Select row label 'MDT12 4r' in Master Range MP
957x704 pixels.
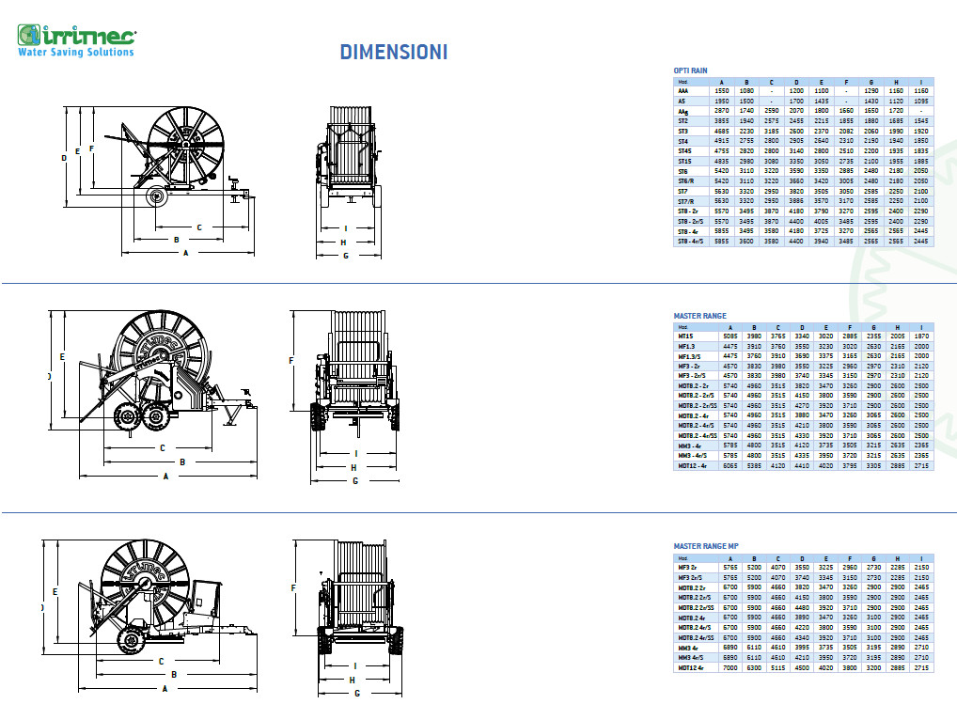click(x=691, y=668)
